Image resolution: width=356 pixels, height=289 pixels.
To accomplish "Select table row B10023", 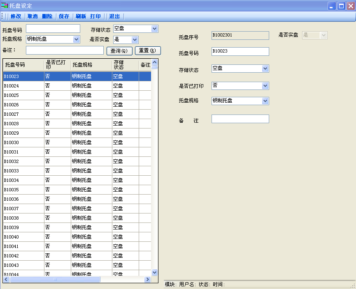I will click(x=77, y=76).
